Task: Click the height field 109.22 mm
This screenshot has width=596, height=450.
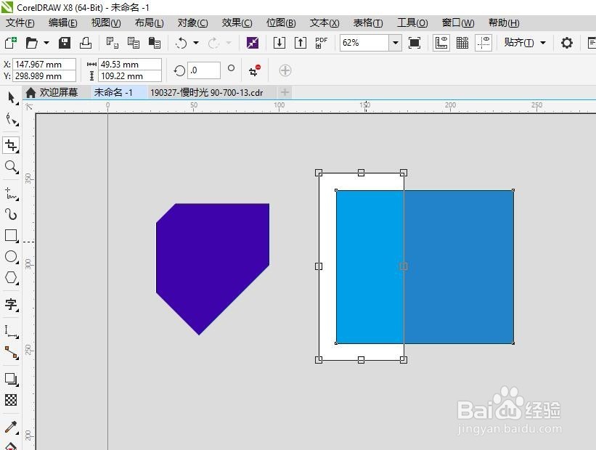Action: (x=130, y=76)
